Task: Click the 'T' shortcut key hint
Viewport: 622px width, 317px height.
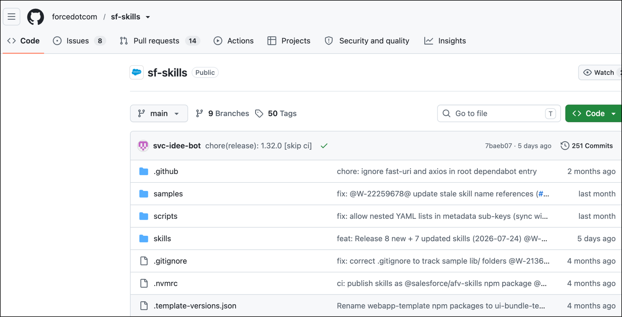Action: [550, 114]
